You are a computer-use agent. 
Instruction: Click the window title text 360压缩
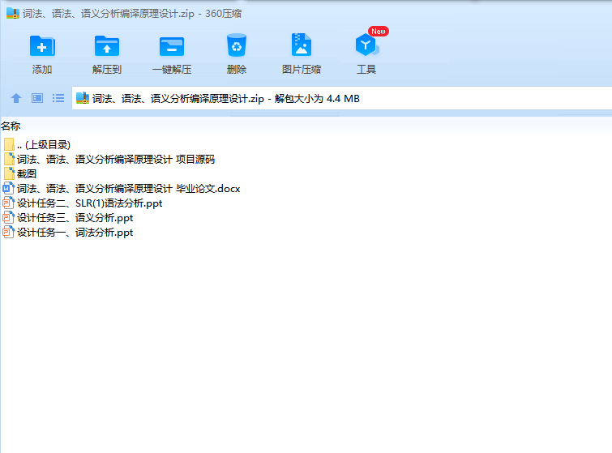[223, 14]
